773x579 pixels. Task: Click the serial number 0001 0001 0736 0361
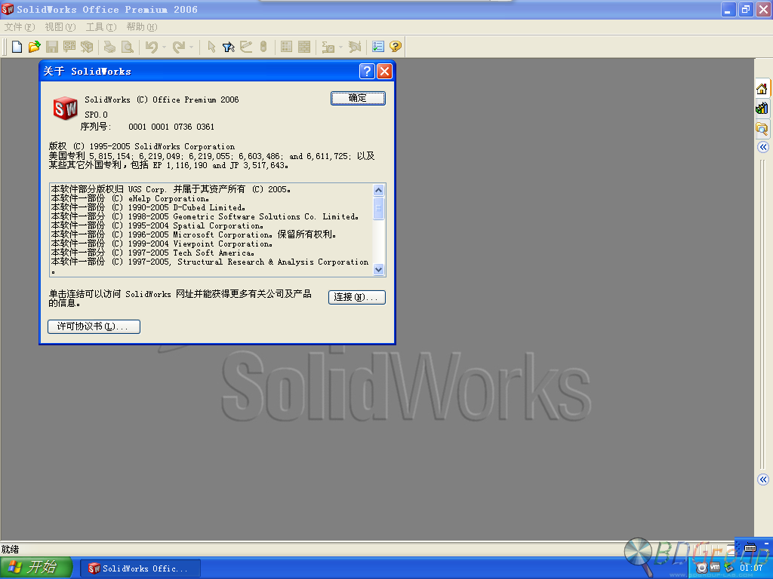pyautogui.click(x=171, y=127)
